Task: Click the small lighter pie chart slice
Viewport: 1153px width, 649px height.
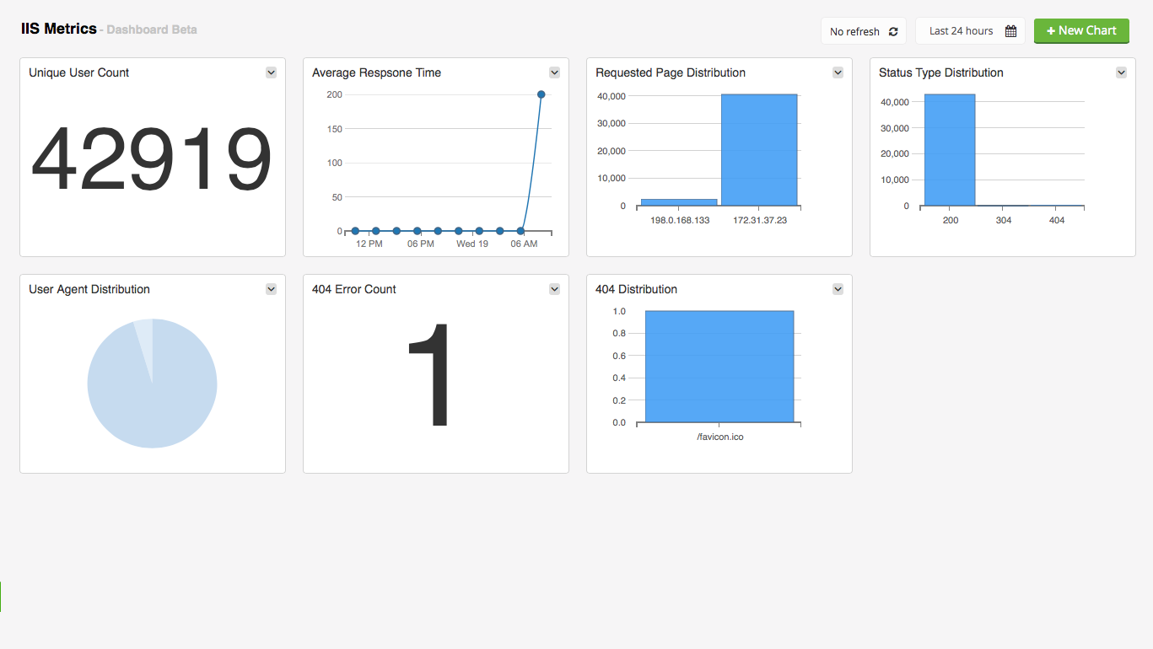Action: click(144, 337)
